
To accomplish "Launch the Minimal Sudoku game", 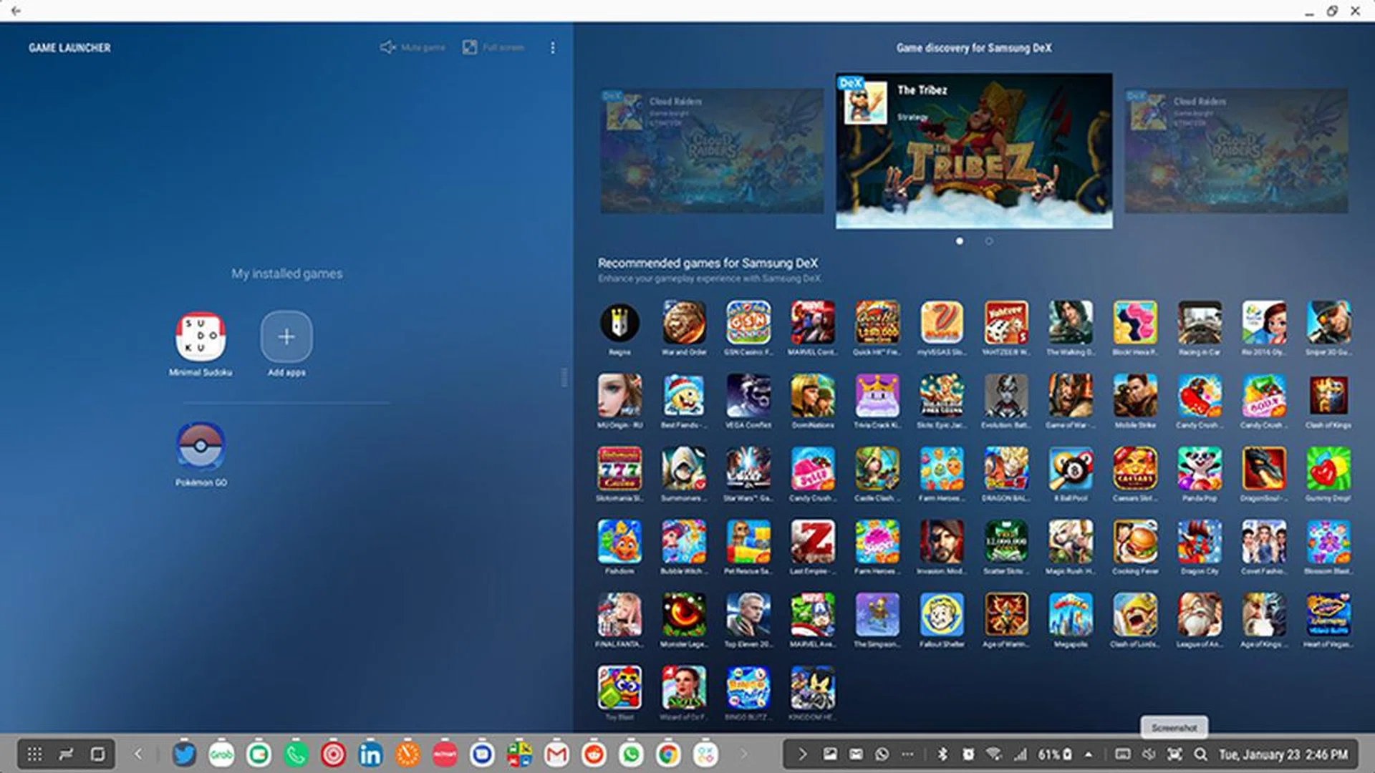I will click(201, 336).
